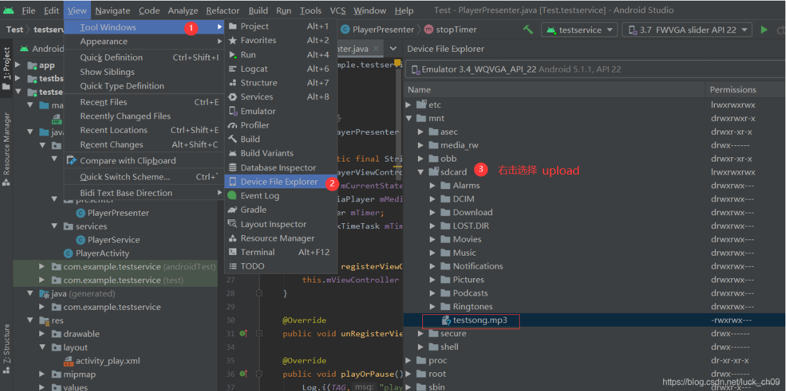Click the Emulator icon
The image size is (786, 391).
[x=233, y=111]
